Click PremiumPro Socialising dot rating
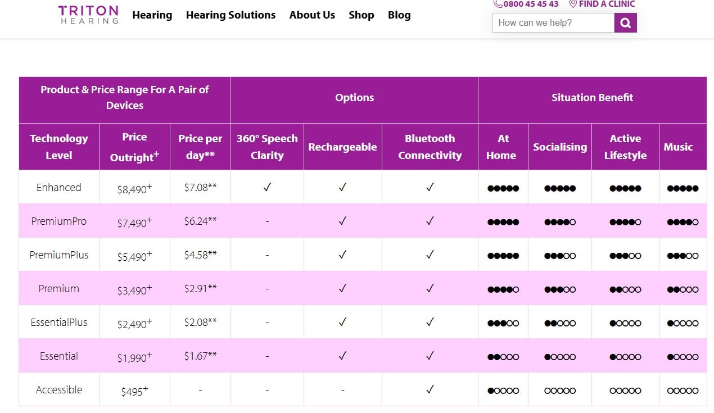714x413 pixels. tap(560, 222)
